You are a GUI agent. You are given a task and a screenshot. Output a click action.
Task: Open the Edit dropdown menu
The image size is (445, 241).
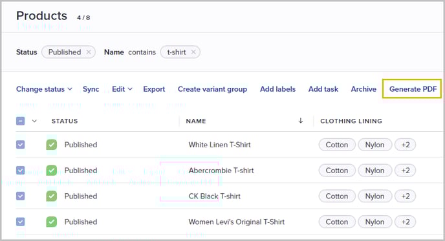pos(122,89)
